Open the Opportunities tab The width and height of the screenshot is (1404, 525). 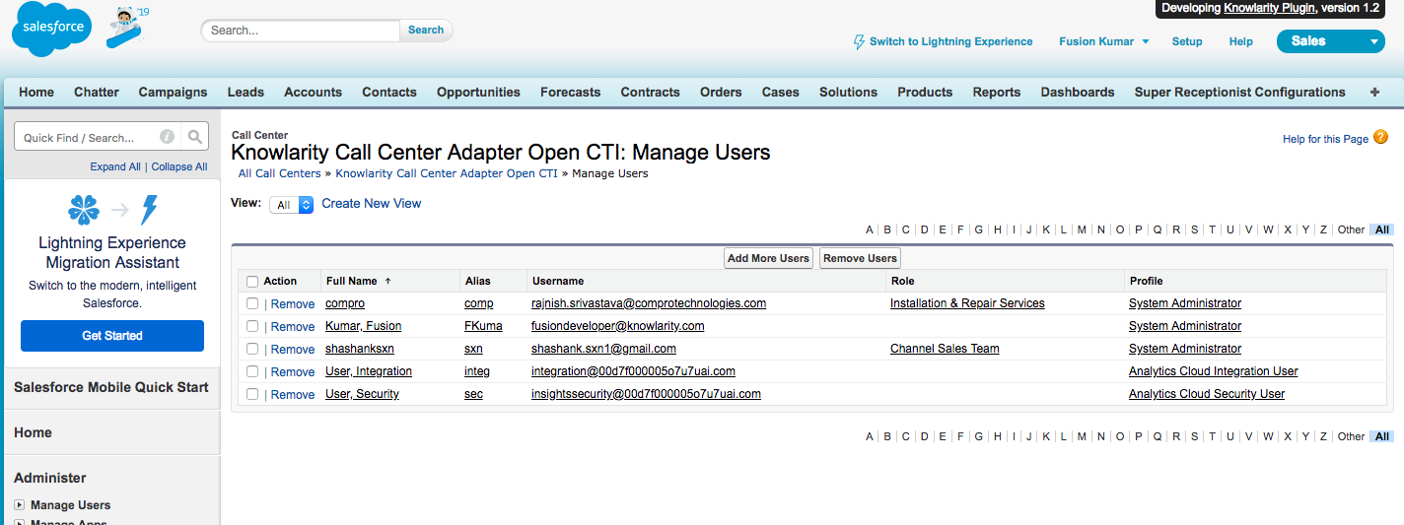478,92
